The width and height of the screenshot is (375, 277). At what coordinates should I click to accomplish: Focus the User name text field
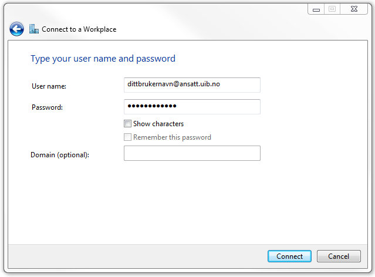(192, 85)
